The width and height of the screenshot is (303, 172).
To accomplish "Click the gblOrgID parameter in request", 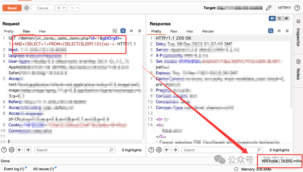I will [111, 38].
